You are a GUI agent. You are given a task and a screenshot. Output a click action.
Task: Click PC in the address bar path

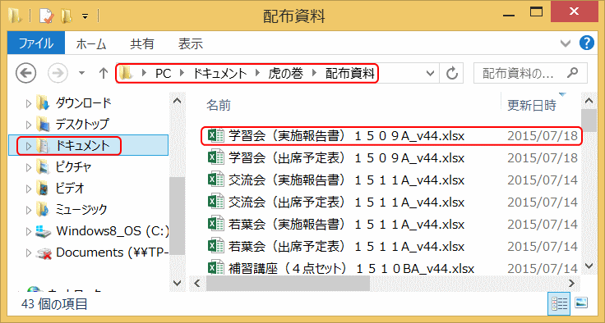pyautogui.click(x=164, y=73)
